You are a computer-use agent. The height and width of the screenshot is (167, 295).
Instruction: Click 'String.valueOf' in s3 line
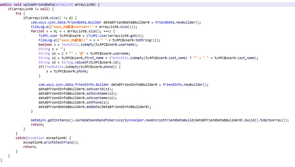(x=75, y=62)
